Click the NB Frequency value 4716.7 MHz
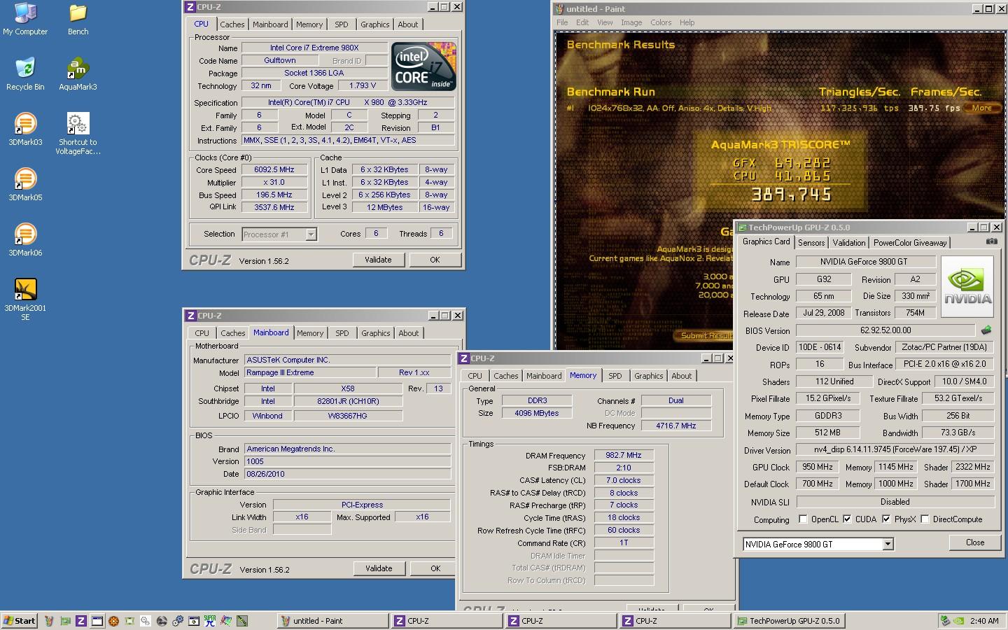1008x630 pixels. [x=676, y=426]
